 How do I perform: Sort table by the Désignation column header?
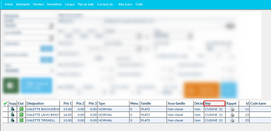coord(43,103)
